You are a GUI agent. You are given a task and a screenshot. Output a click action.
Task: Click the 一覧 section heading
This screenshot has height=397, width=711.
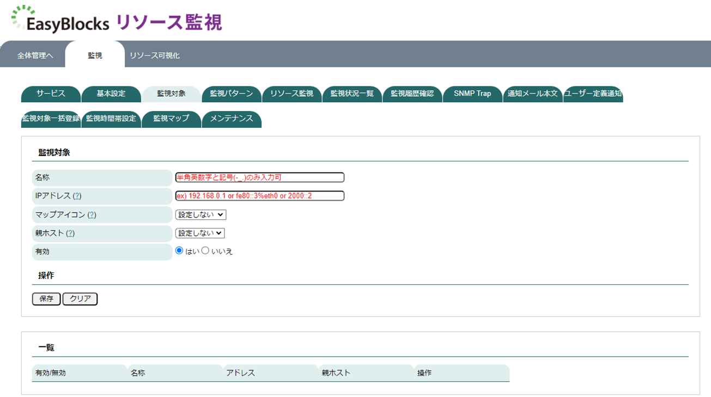click(46, 348)
